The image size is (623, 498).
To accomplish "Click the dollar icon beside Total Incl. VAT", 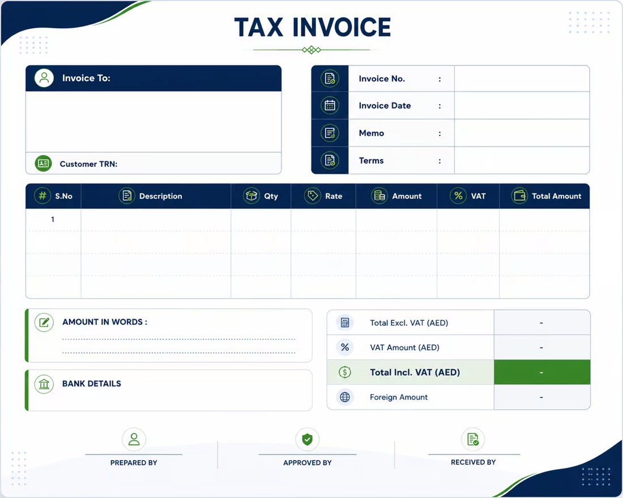I will (345, 372).
